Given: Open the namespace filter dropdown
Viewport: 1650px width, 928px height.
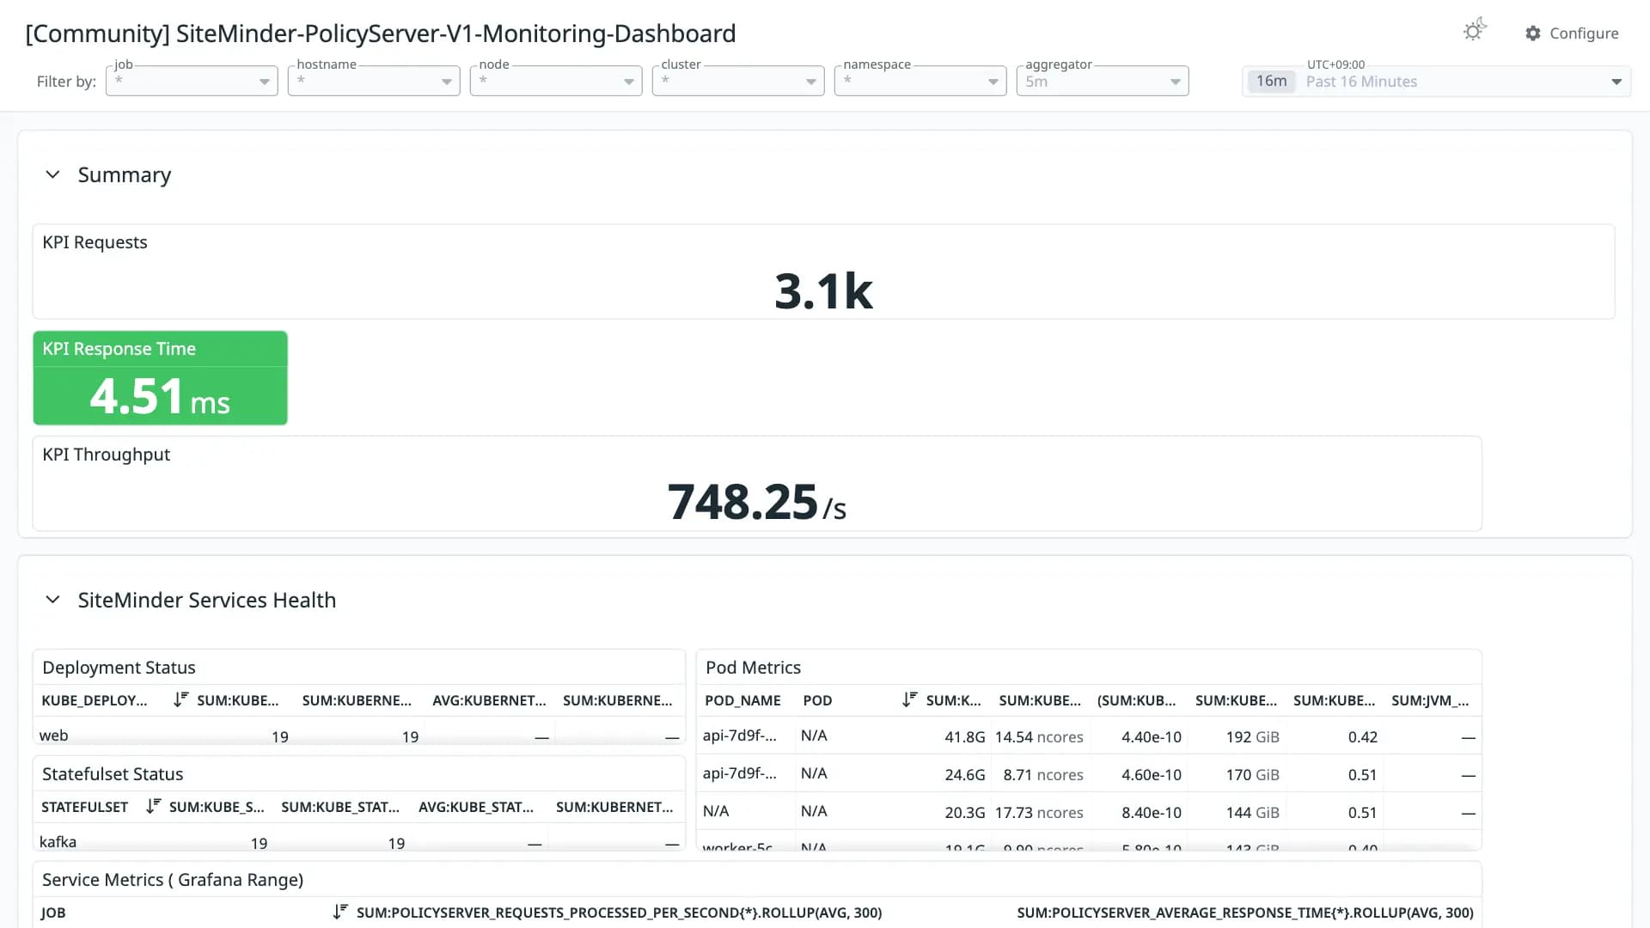Looking at the screenshot, I should [x=920, y=81].
